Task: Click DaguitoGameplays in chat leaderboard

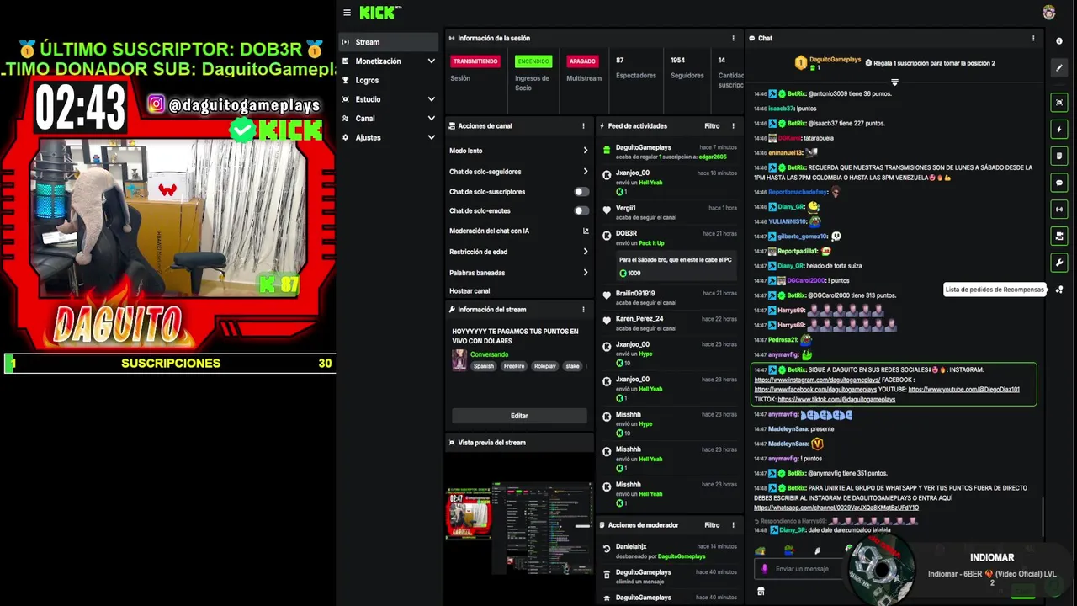Action: click(x=835, y=60)
